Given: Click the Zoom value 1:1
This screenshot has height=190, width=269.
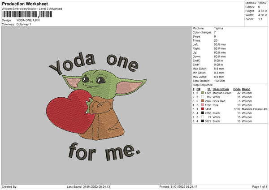Looking at the screenshot, I should coord(260,19).
